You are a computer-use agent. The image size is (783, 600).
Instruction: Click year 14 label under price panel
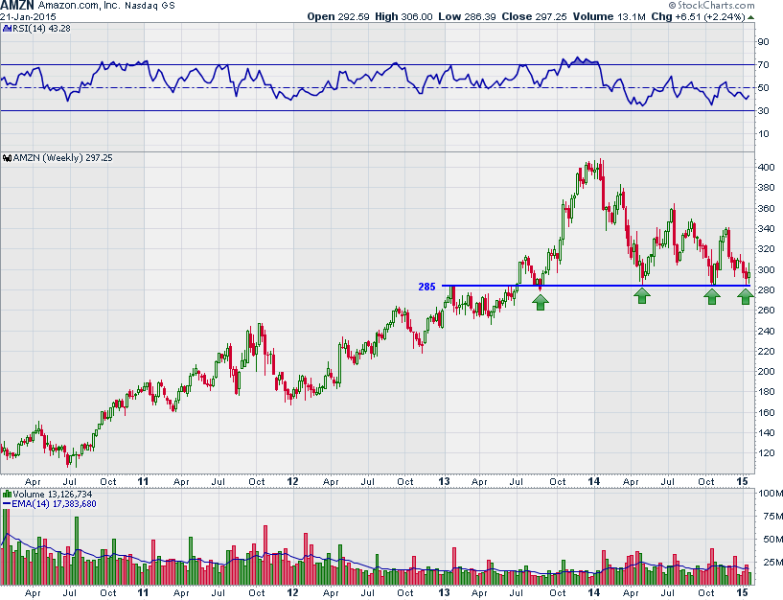coord(594,481)
